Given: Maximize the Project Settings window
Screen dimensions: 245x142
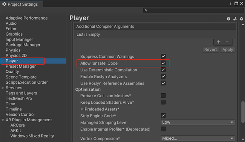Looking at the screenshot, I should coord(236,3).
